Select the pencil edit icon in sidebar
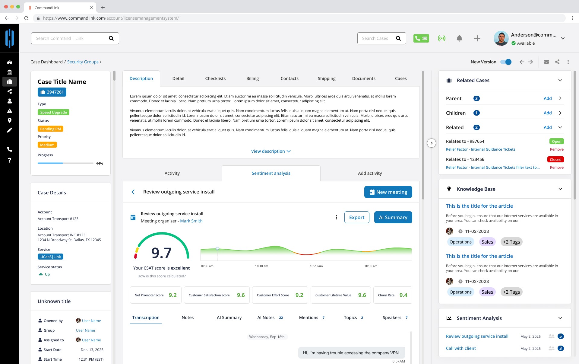The image size is (579, 364). (x=10, y=130)
